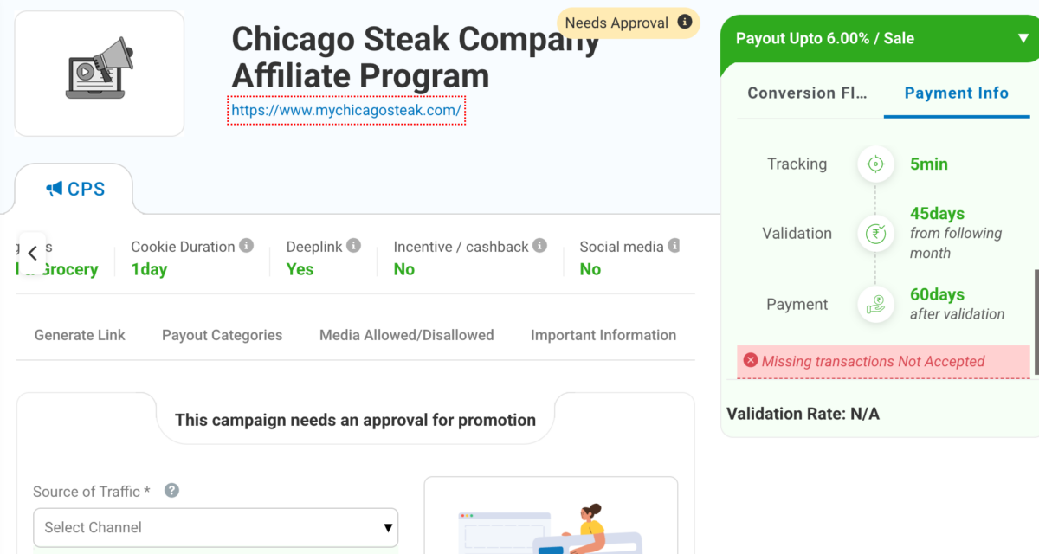Click the Source of Traffic help icon
The width and height of the screenshot is (1039, 554).
171,491
